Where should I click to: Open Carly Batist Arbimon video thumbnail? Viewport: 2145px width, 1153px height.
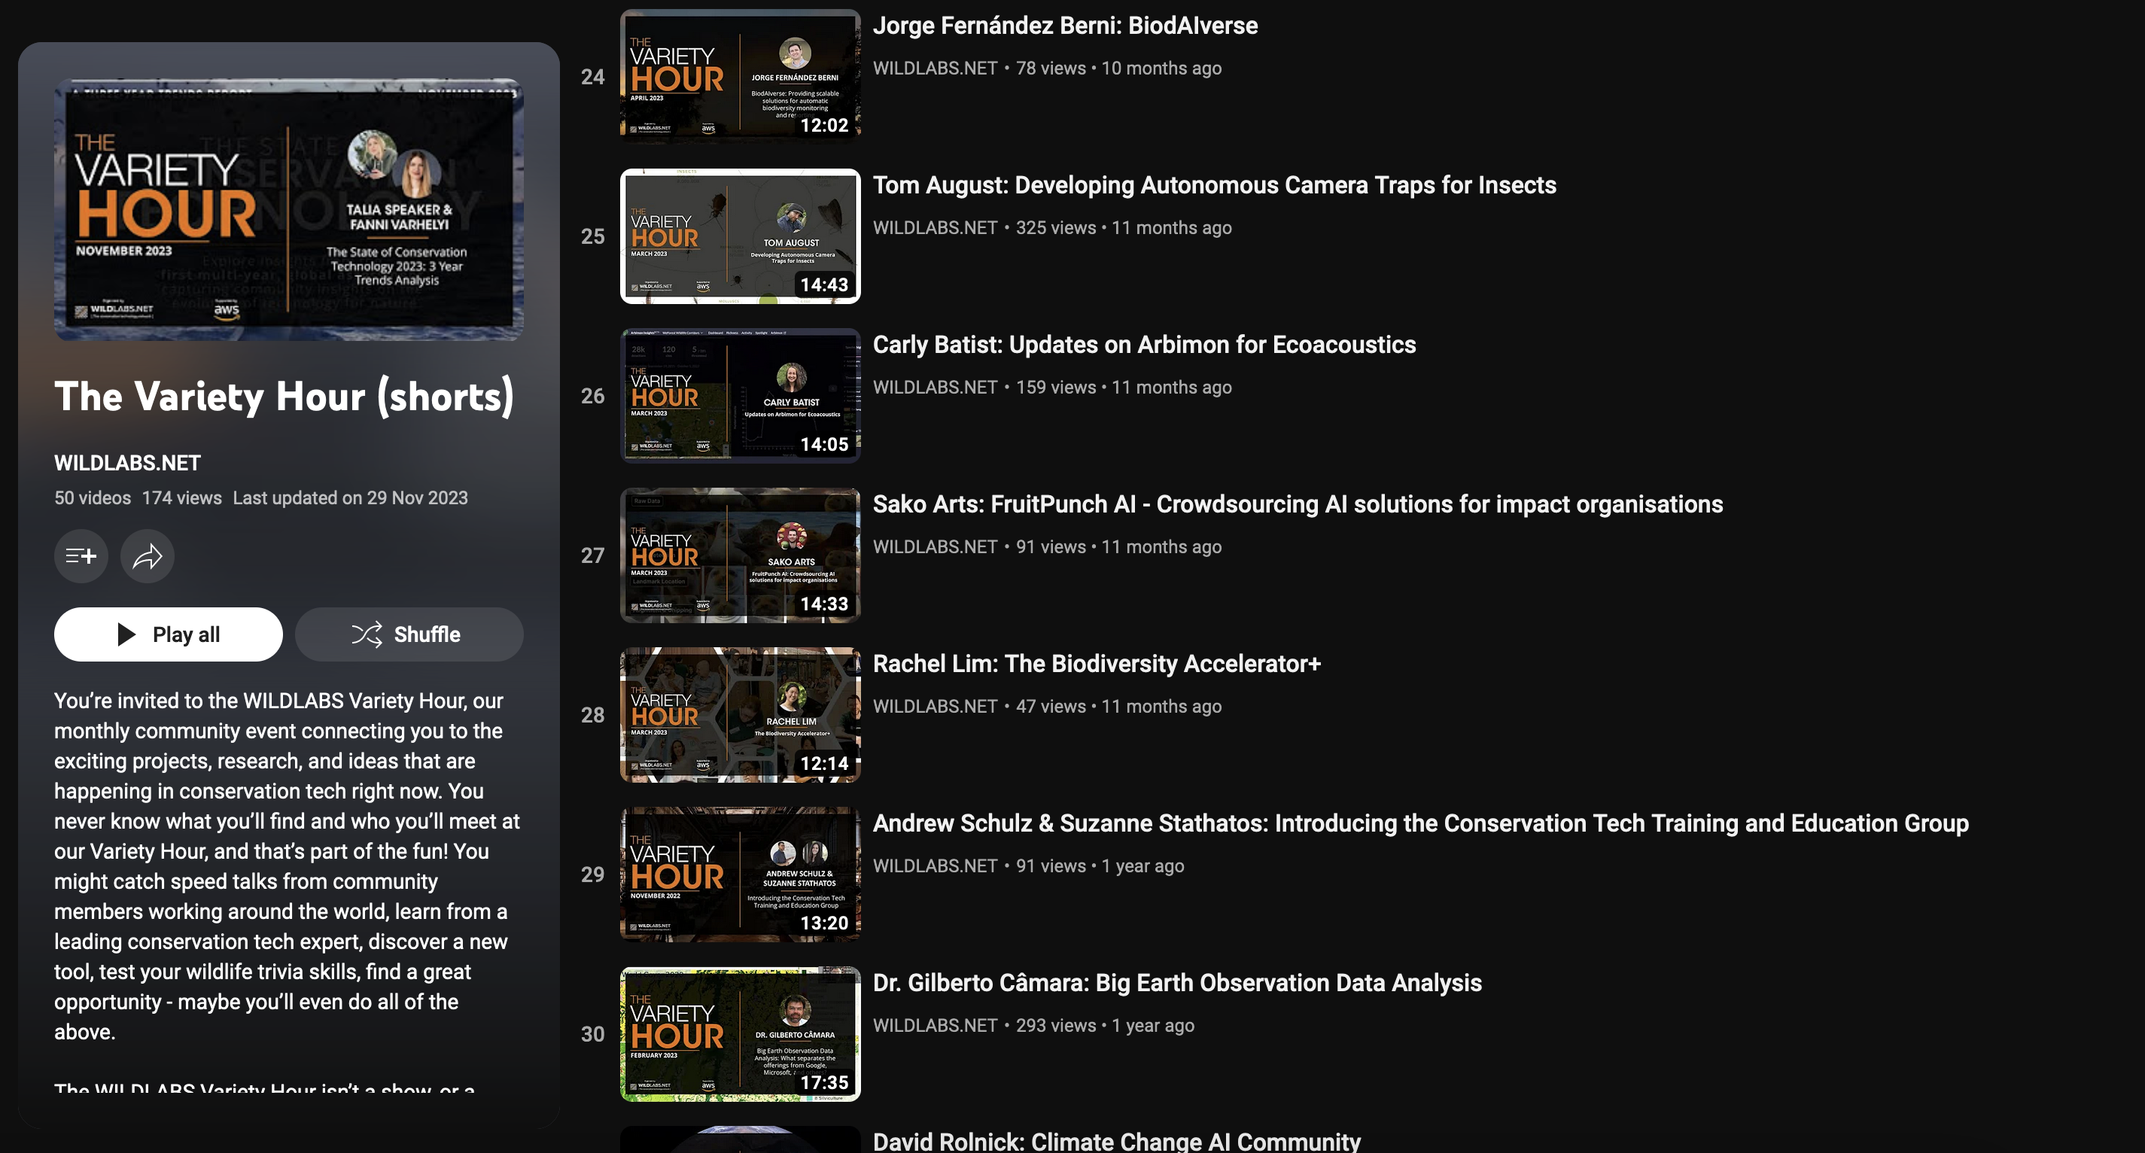[x=741, y=395]
